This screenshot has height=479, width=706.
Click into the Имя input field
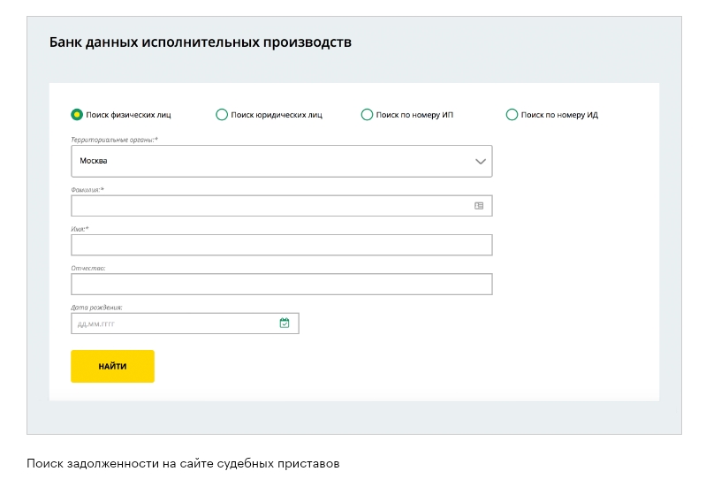(281, 245)
